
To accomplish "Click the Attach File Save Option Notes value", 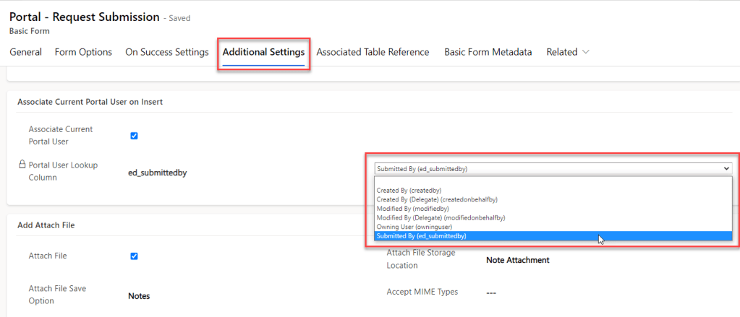I will (139, 296).
